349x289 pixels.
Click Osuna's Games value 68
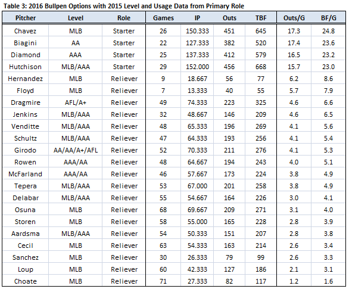(x=163, y=210)
